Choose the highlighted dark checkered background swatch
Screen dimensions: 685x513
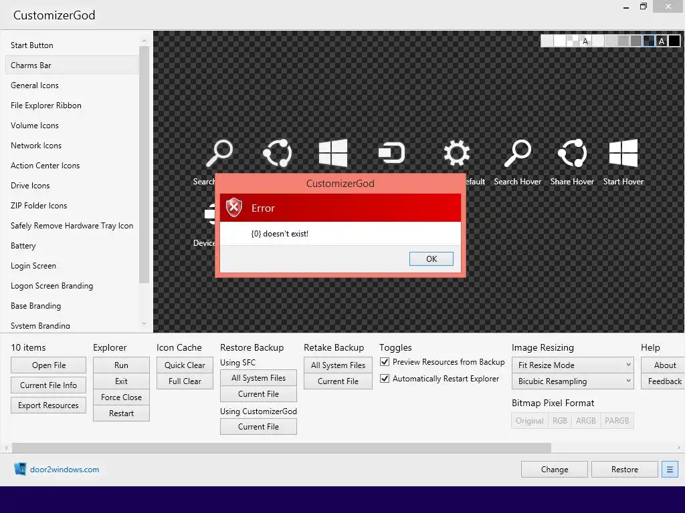pyautogui.click(x=649, y=41)
